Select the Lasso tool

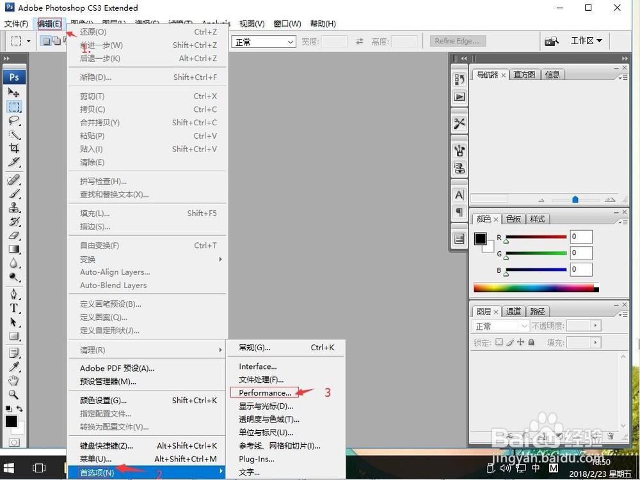[14, 121]
